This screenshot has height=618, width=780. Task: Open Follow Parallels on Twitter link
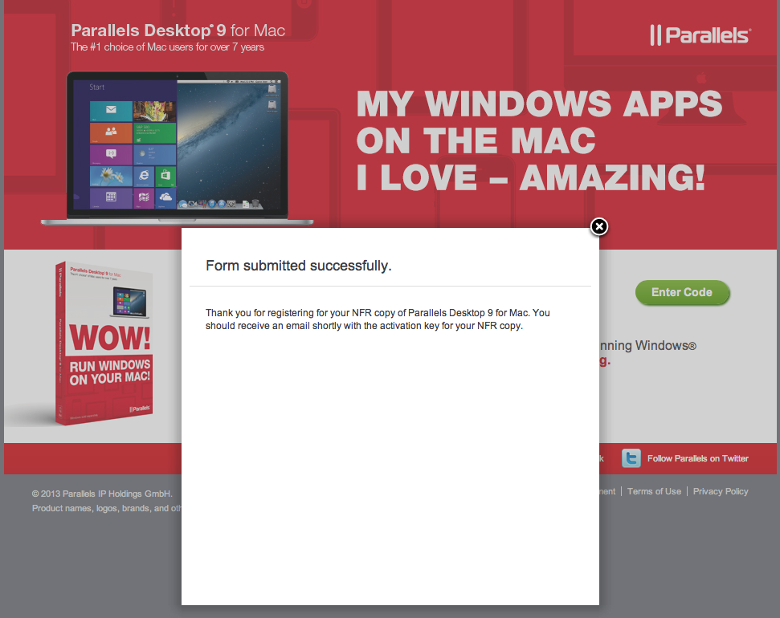pos(697,458)
